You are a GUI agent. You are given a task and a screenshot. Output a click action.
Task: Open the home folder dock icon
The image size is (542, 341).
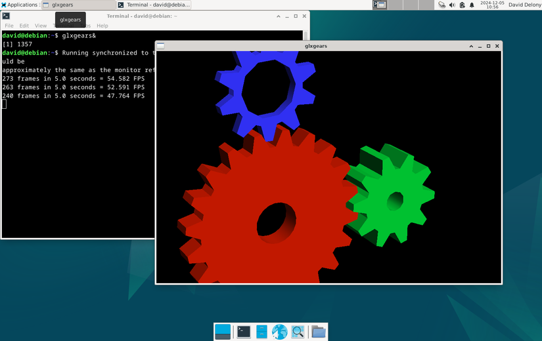319,332
